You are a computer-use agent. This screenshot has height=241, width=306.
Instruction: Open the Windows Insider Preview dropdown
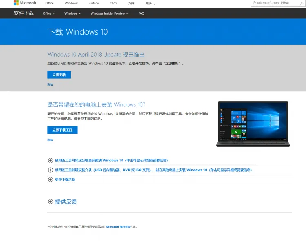pyautogui.click(x=109, y=13)
